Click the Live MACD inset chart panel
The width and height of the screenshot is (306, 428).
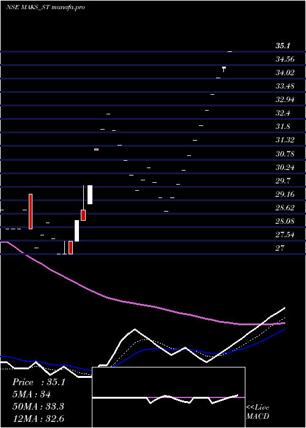coord(168,397)
